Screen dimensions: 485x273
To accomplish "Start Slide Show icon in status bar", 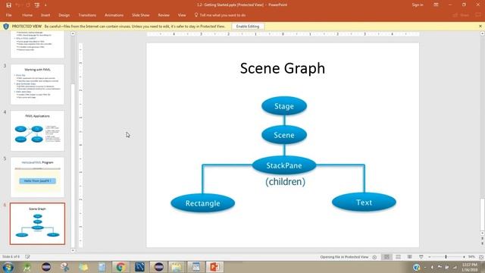I will tap(421, 257).
